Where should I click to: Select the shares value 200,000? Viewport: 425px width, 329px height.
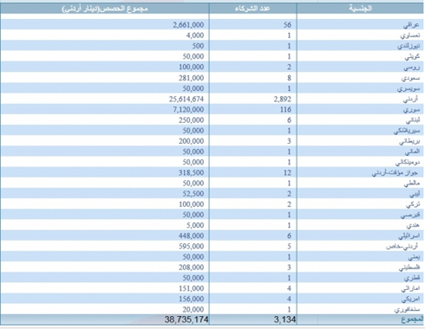pyautogui.click(x=192, y=141)
